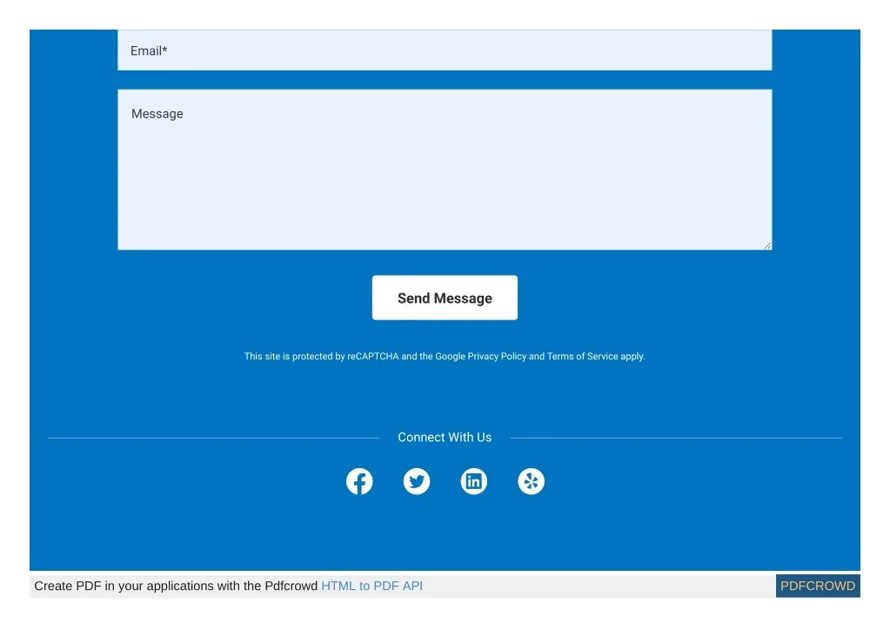This screenshot has width=890, height=630.
Task: Click the word reCAPTCHA in the notice
Action: tap(373, 357)
